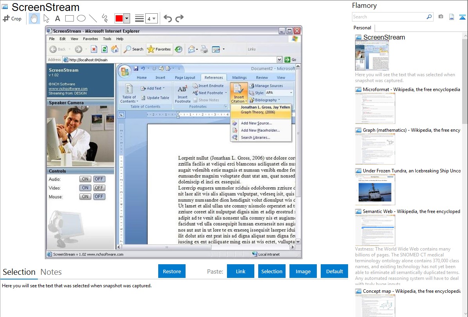The height and width of the screenshot is (317, 468).
Task: Open the Under Frozen Tundra snapshot thumbnail
Action: [x=375, y=190]
